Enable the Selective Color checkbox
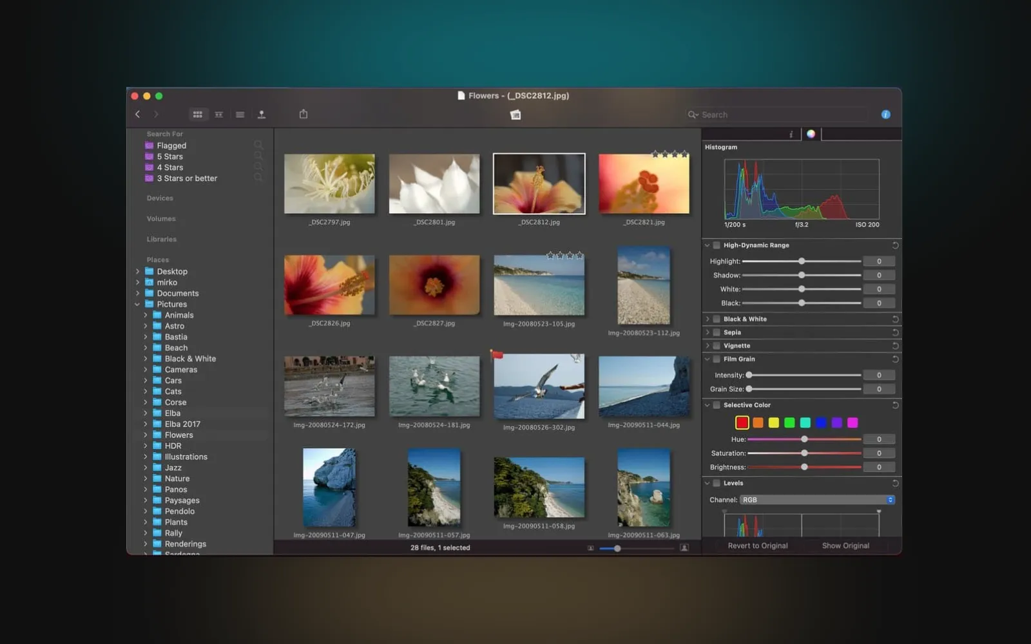 click(717, 405)
